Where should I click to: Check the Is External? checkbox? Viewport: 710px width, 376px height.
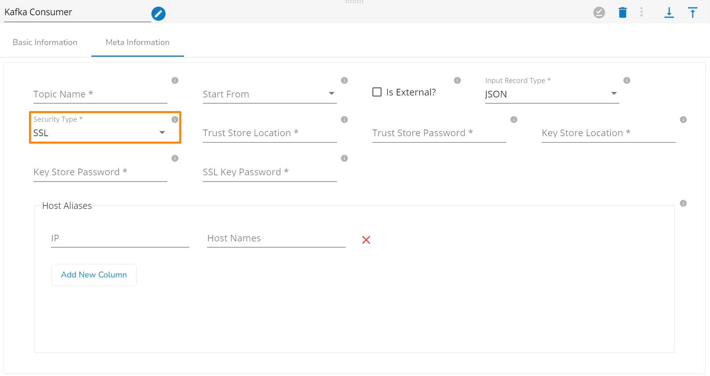pyautogui.click(x=377, y=92)
